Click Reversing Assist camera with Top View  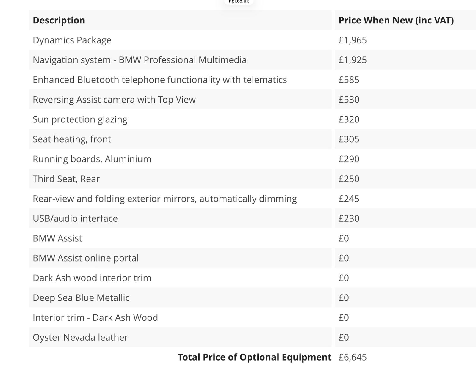tap(114, 100)
